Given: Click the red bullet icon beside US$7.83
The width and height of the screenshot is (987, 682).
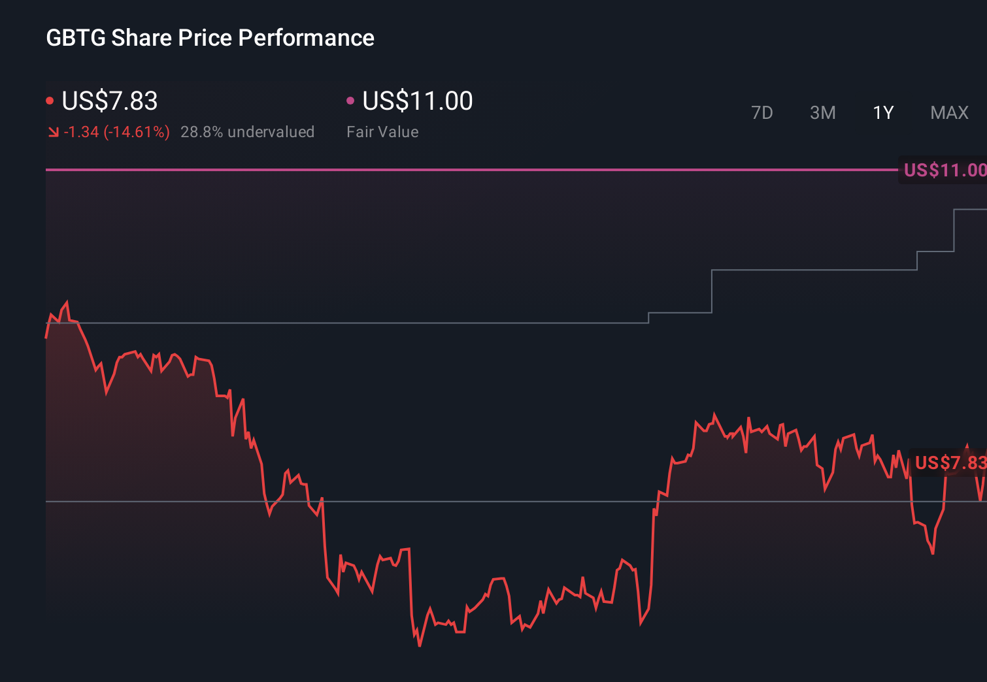Looking at the screenshot, I should coord(50,100).
